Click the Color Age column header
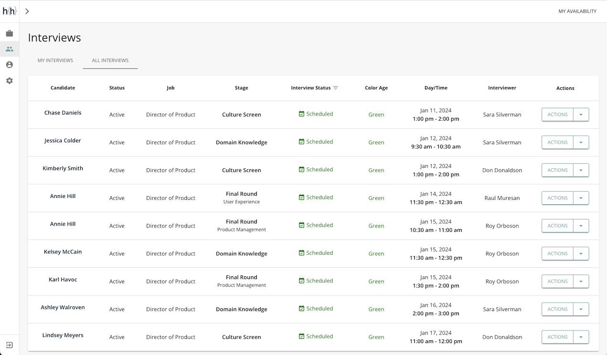Image resolution: width=607 pixels, height=355 pixels. tap(376, 88)
